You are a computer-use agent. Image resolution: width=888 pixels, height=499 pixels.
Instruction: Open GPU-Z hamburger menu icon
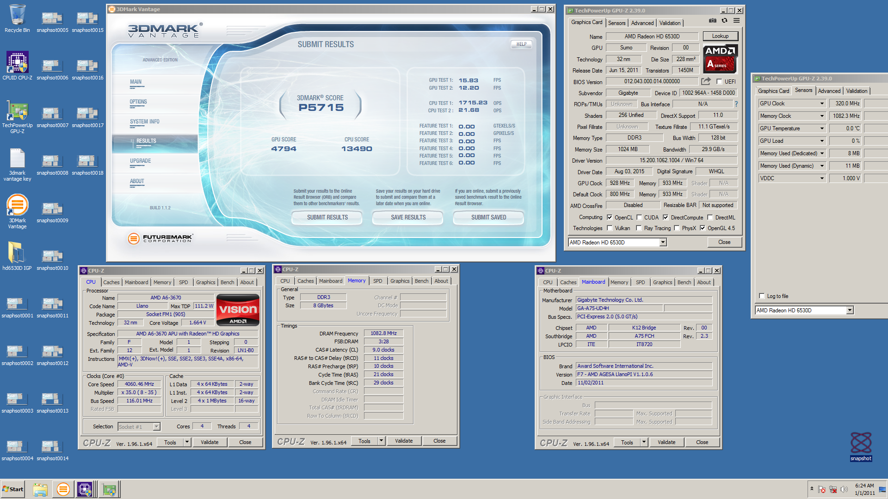tap(736, 21)
